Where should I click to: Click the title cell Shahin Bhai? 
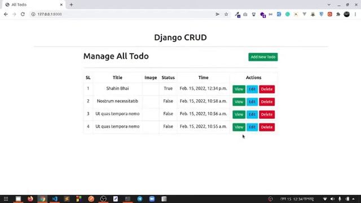point(117,89)
